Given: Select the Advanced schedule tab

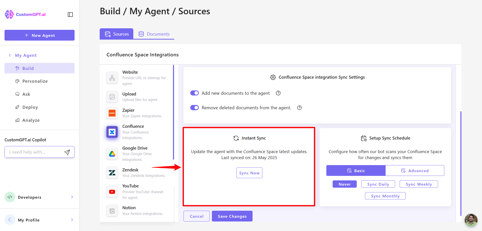Looking at the screenshot, I should (x=415, y=171).
